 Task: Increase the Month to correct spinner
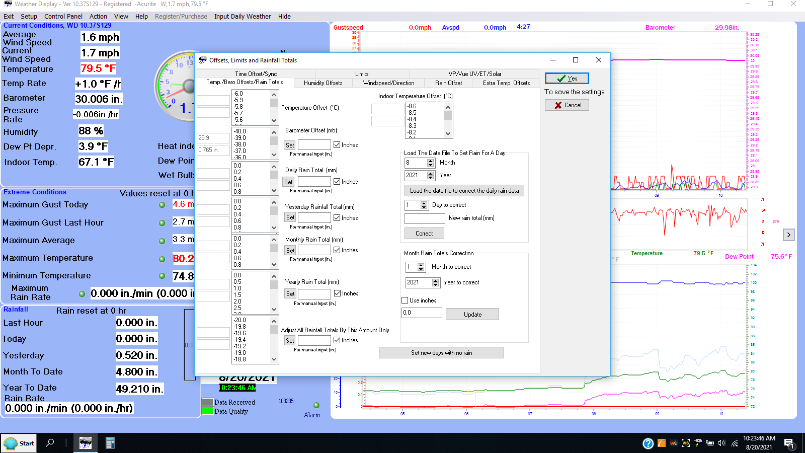click(x=421, y=265)
